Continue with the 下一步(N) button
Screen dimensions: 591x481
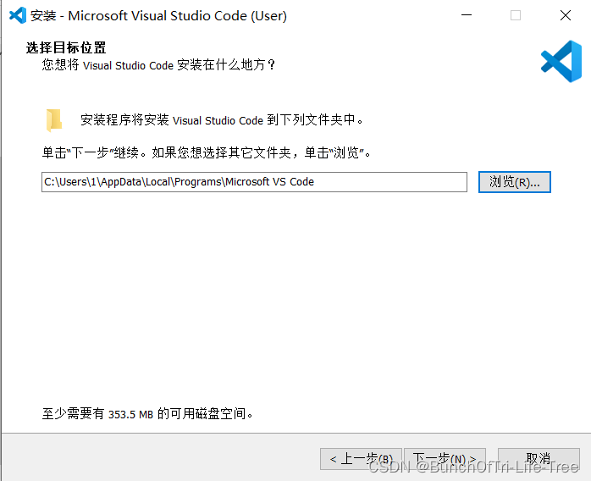tap(445, 459)
